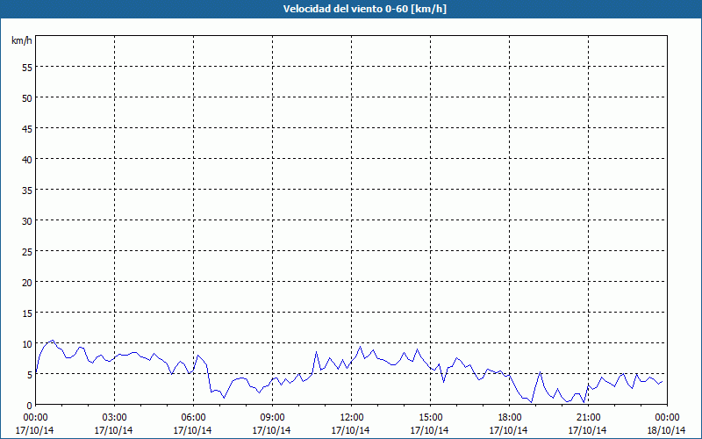Click the 40 tick label on the y-axis
702x439 pixels.
click(26, 159)
